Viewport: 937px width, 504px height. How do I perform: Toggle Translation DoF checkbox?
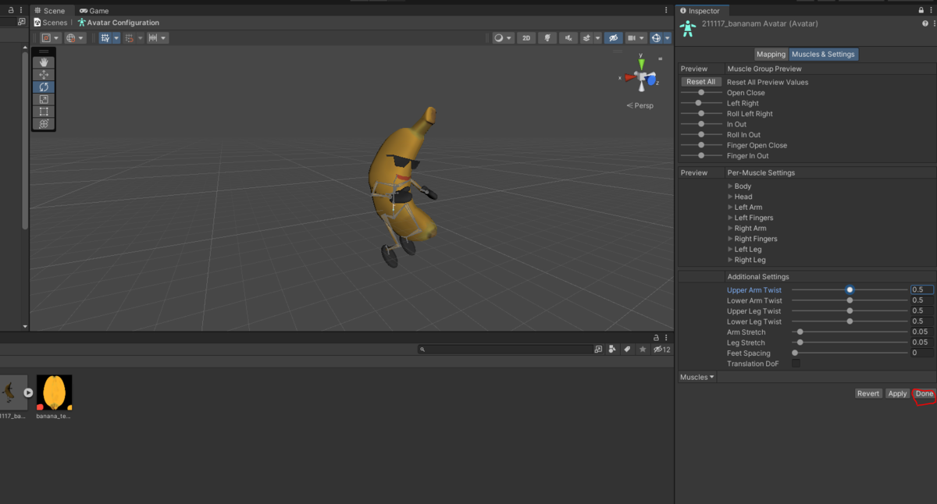(796, 364)
